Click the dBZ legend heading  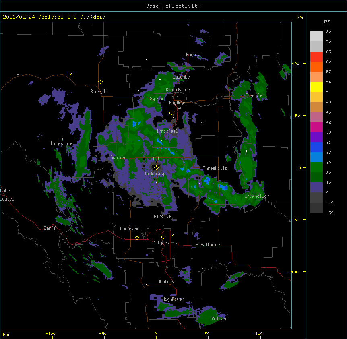click(x=326, y=21)
